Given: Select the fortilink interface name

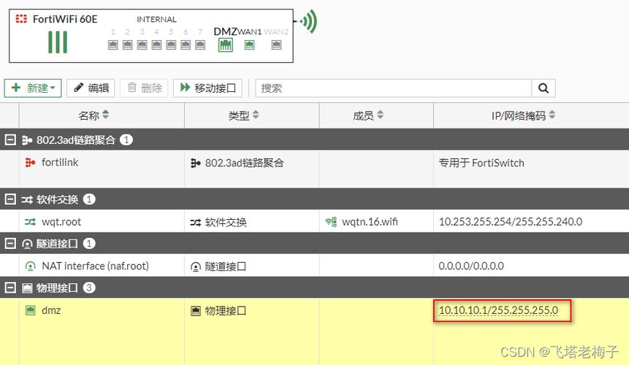Looking at the screenshot, I should 60,162.
